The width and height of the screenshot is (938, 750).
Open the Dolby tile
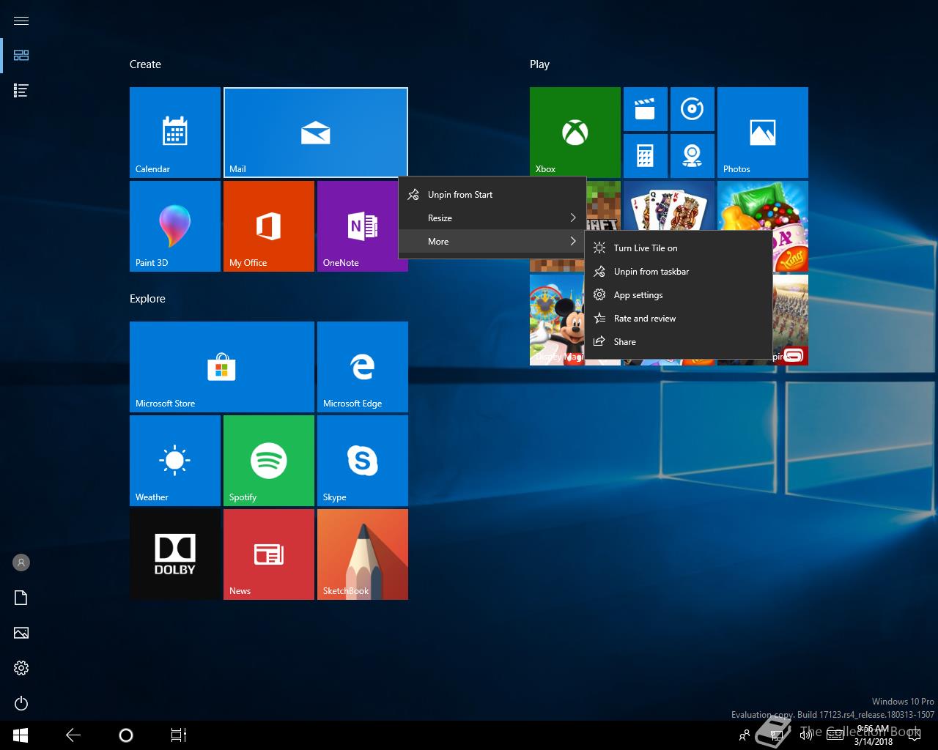coord(175,554)
